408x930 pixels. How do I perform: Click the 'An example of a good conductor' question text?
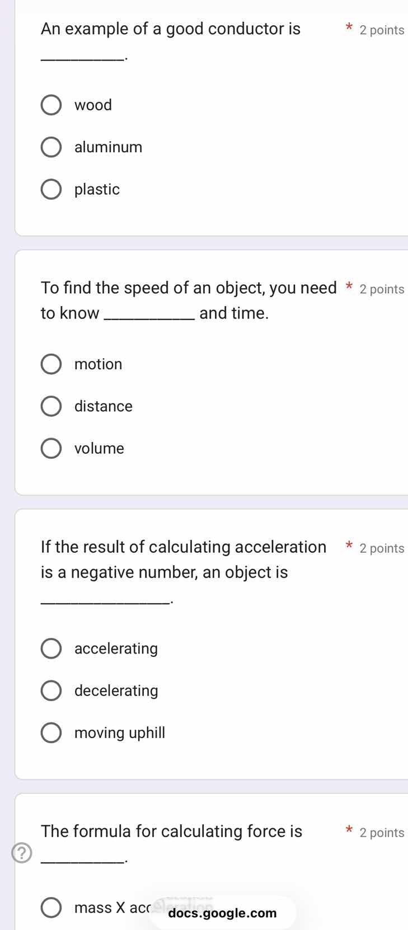click(171, 29)
